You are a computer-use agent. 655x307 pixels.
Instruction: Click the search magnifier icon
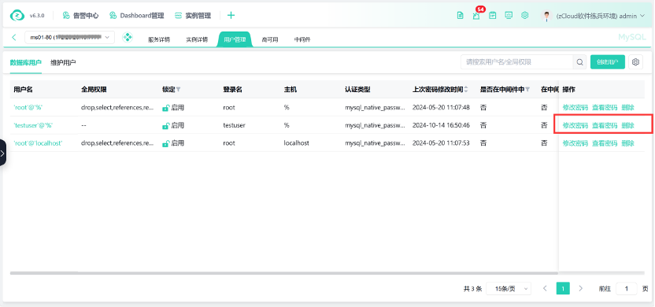pyautogui.click(x=579, y=62)
